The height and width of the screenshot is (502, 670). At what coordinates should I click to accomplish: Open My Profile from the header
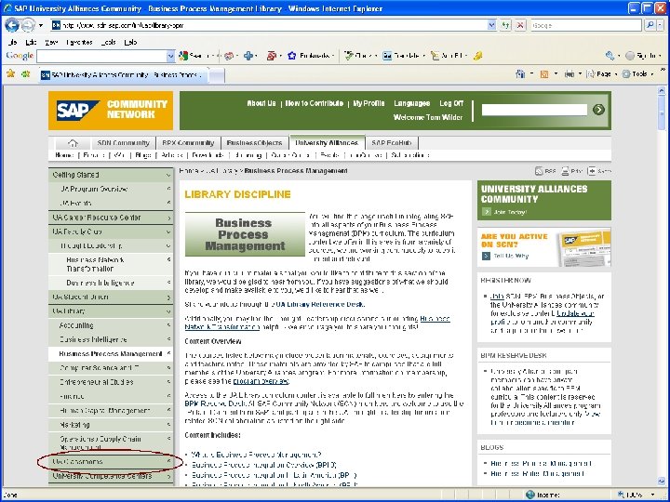tap(368, 103)
